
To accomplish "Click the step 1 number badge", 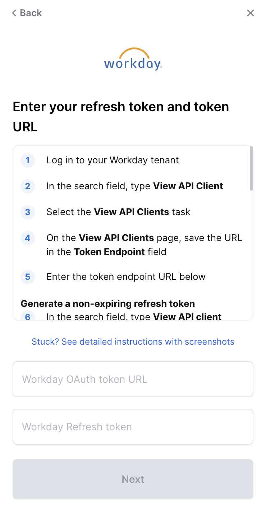I will click(x=28, y=160).
